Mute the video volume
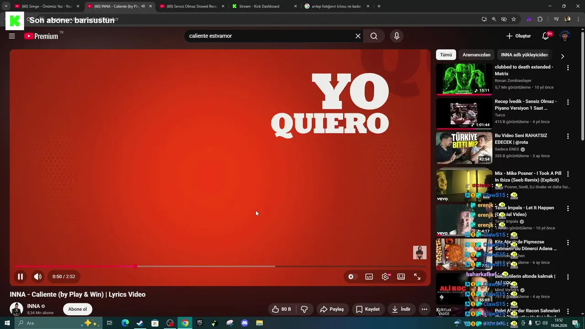Image resolution: width=585 pixels, height=329 pixels. click(38, 276)
